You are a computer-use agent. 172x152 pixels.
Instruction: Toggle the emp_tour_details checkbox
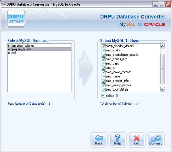(103, 89)
